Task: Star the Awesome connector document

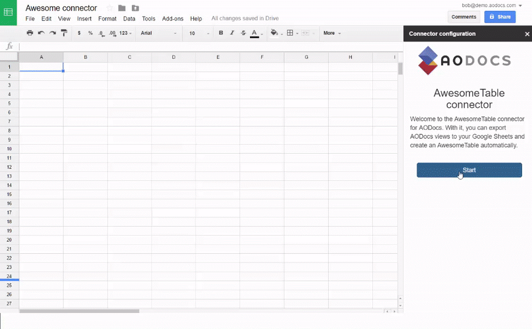Action: pos(109,8)
